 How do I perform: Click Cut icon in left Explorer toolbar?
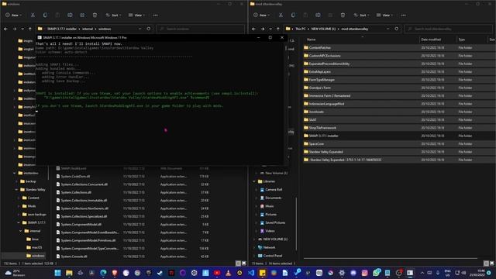click(x=33, y=15)
